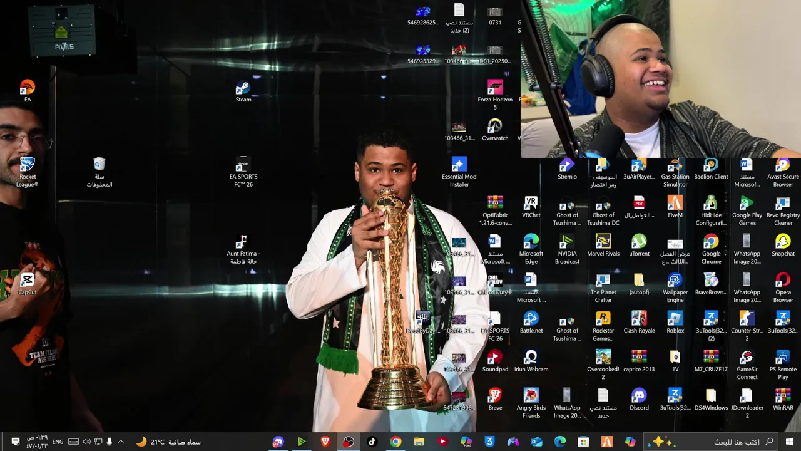Click the taskbar search box
Screen dimensions: 801x451
coord(711,442)
